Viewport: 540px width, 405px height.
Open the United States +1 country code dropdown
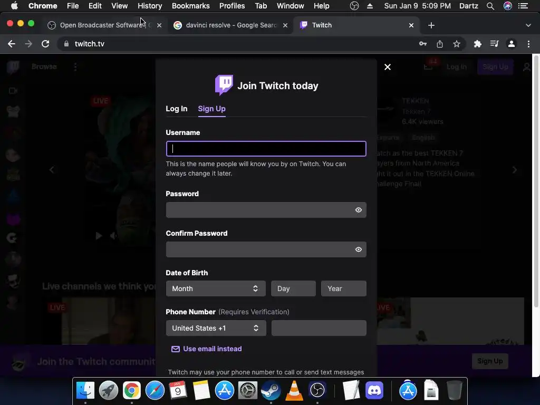pyautogui.click(x=216, y=328)
